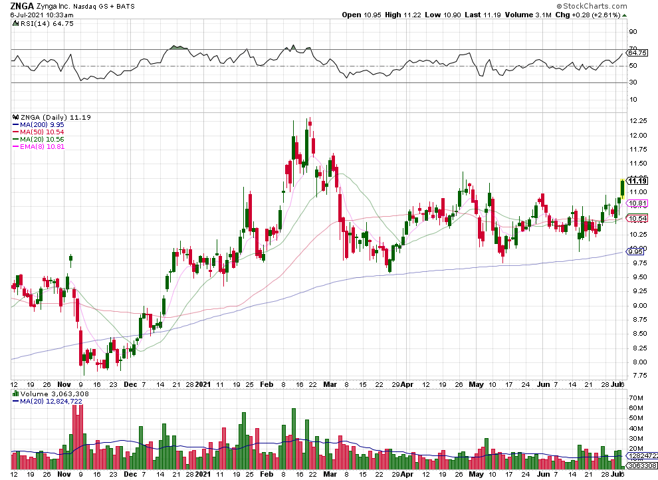Click the Volume 3,063,308 legend label

pos(55,394)
